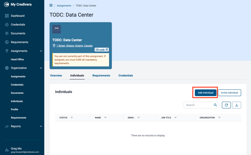The width and height of the screenshot is (251, 155).
Task: Collapse the Assignments sidebar section
Action: [41, 51]
